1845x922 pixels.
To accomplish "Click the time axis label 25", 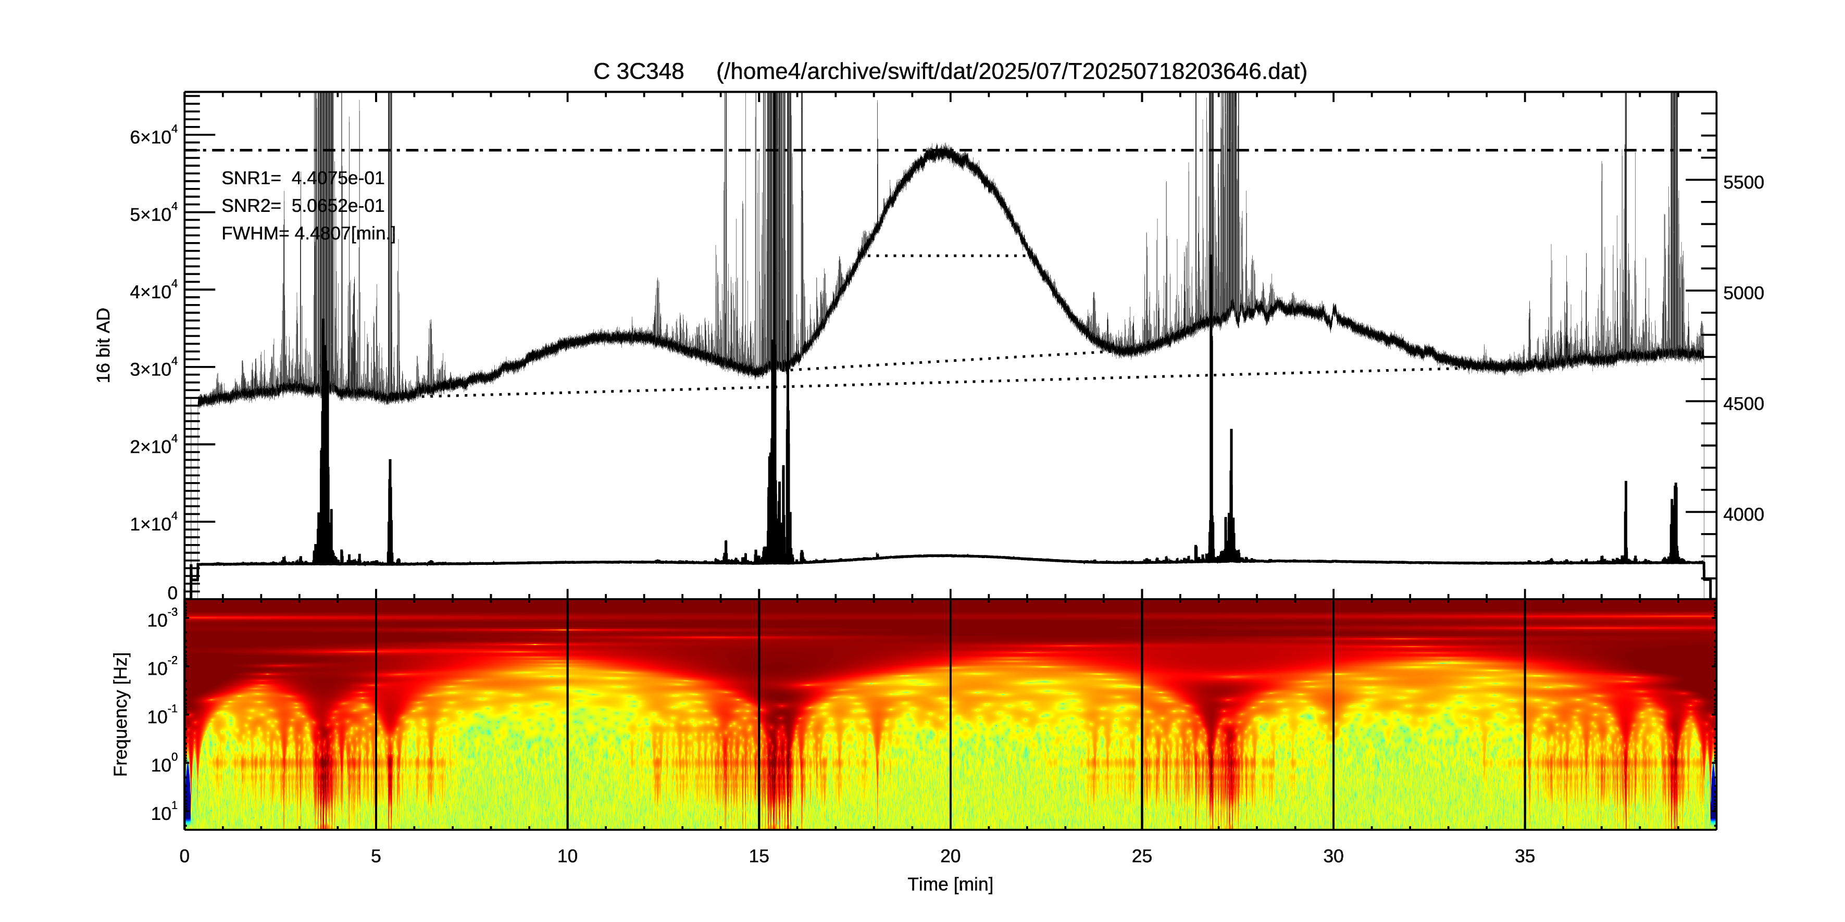I will (x=1142, y=856).
